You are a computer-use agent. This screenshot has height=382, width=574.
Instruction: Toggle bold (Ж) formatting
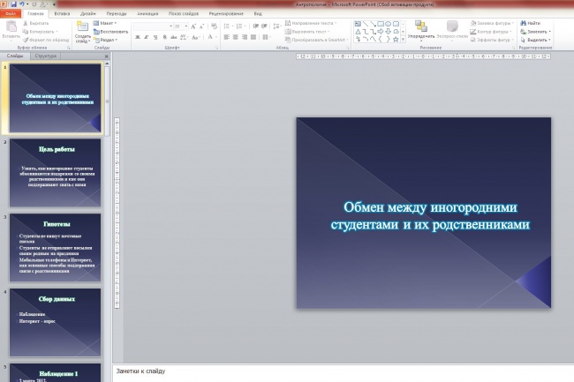coord(137,37)
